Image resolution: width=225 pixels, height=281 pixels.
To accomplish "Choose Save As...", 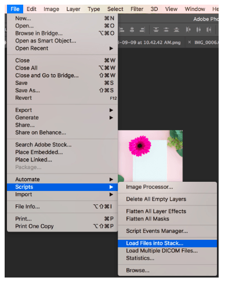I will click(63, 91).
